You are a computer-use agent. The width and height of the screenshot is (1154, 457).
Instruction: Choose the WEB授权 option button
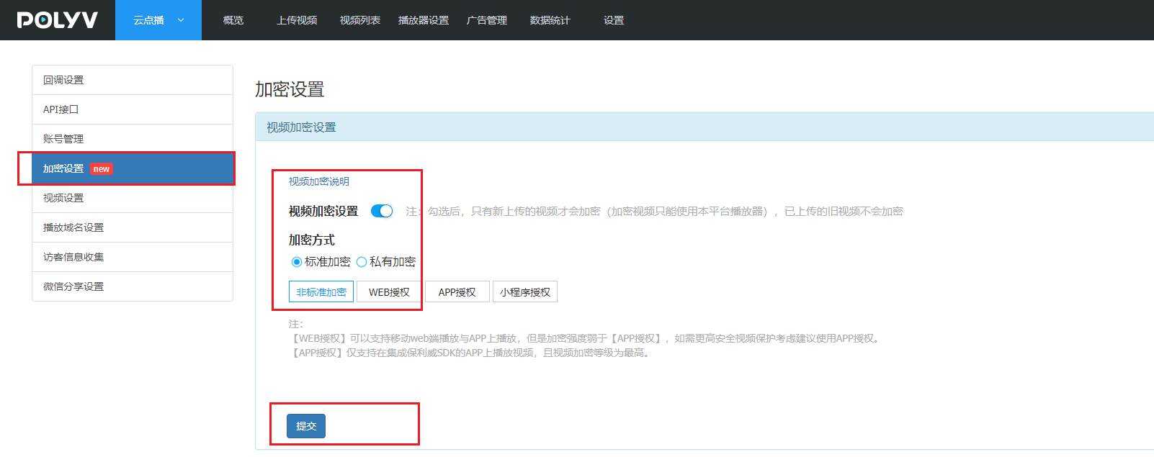click(389, 291)
